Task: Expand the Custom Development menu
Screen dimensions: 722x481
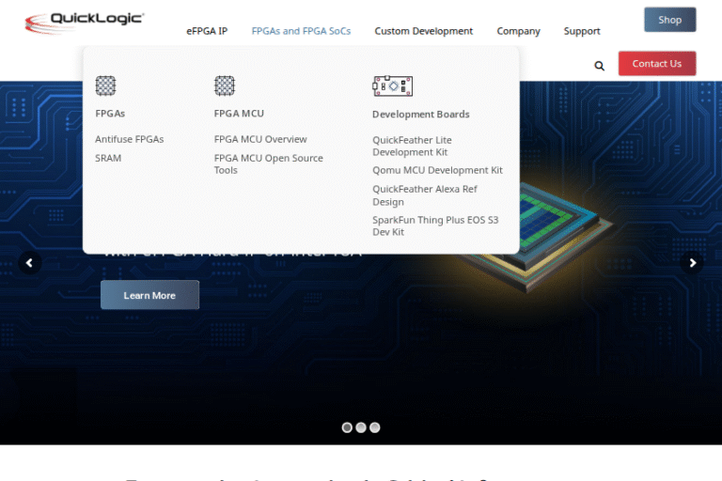Action: (423, 31)
